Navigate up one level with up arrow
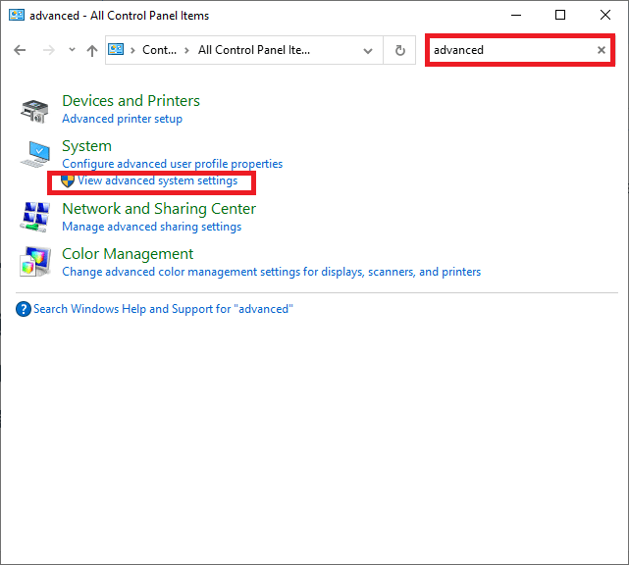 click(92, 50)
